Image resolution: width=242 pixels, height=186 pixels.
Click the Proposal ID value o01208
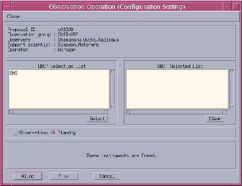pyautogui.click(x=66, y=29)
